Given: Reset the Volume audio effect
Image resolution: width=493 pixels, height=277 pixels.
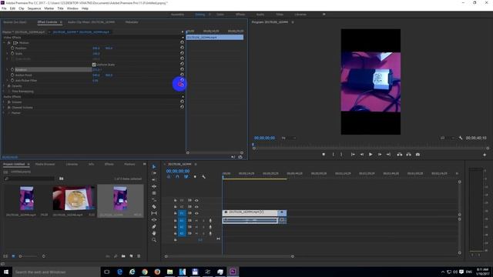Looking at the screenshot, I should coord(182,102).
